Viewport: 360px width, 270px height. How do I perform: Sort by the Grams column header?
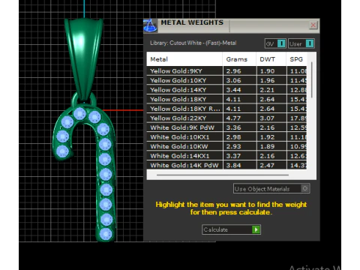[x=239, y=59]
